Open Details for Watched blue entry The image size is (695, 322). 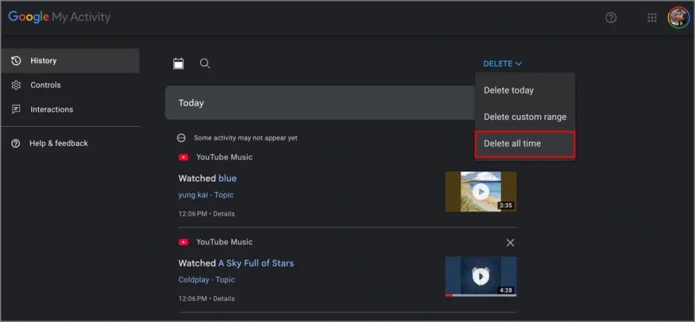[x=224, y=214]
